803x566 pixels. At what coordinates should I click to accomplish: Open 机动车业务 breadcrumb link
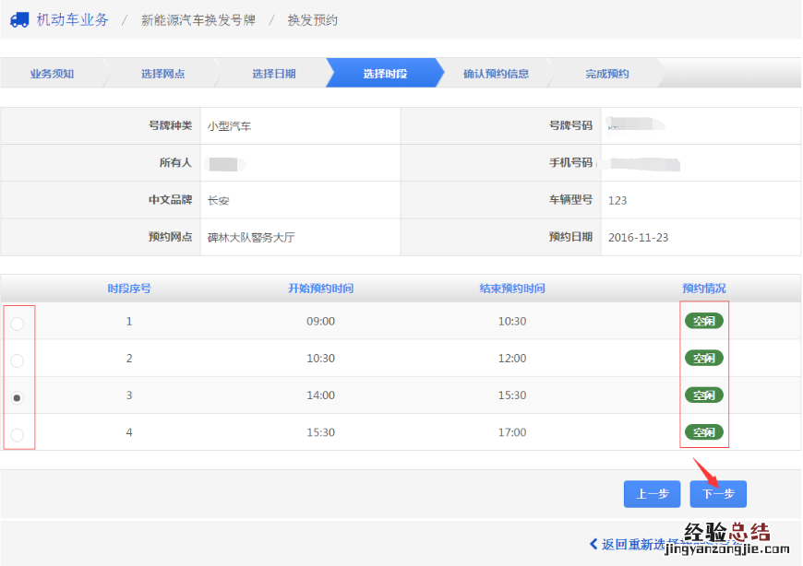coord(72,19)
